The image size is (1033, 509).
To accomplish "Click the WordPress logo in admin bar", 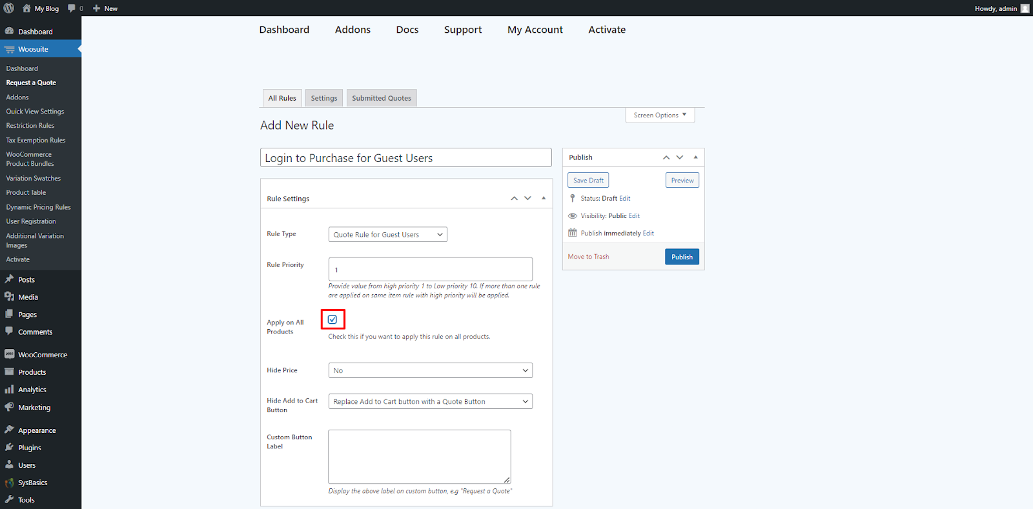I will pos(9,8).
